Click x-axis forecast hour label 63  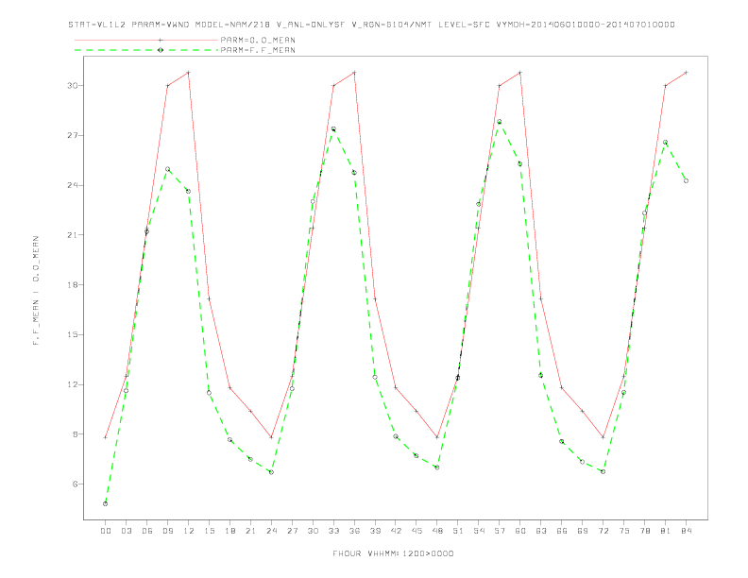[x=541, y=531]
